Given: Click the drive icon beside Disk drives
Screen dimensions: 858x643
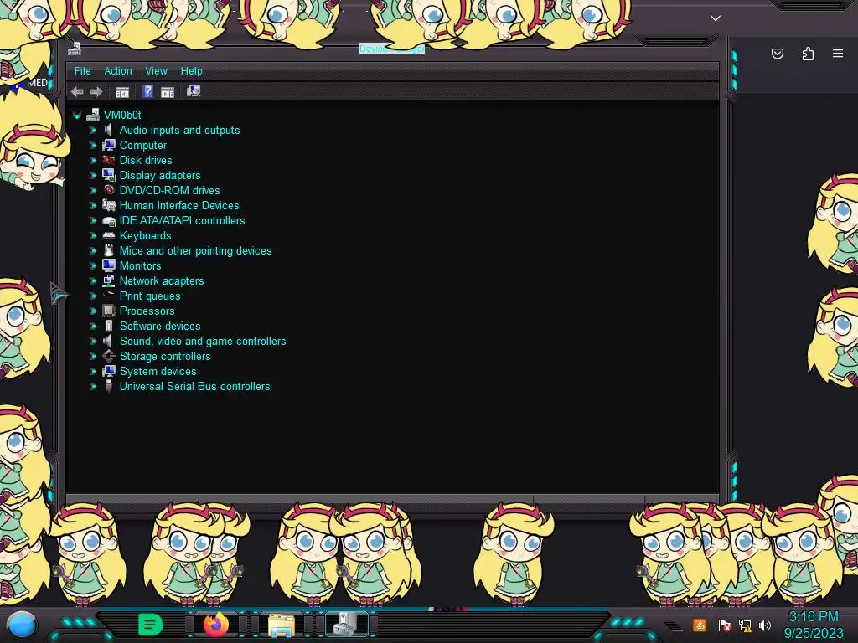Looking at the screenshot, I should (109, 160).
